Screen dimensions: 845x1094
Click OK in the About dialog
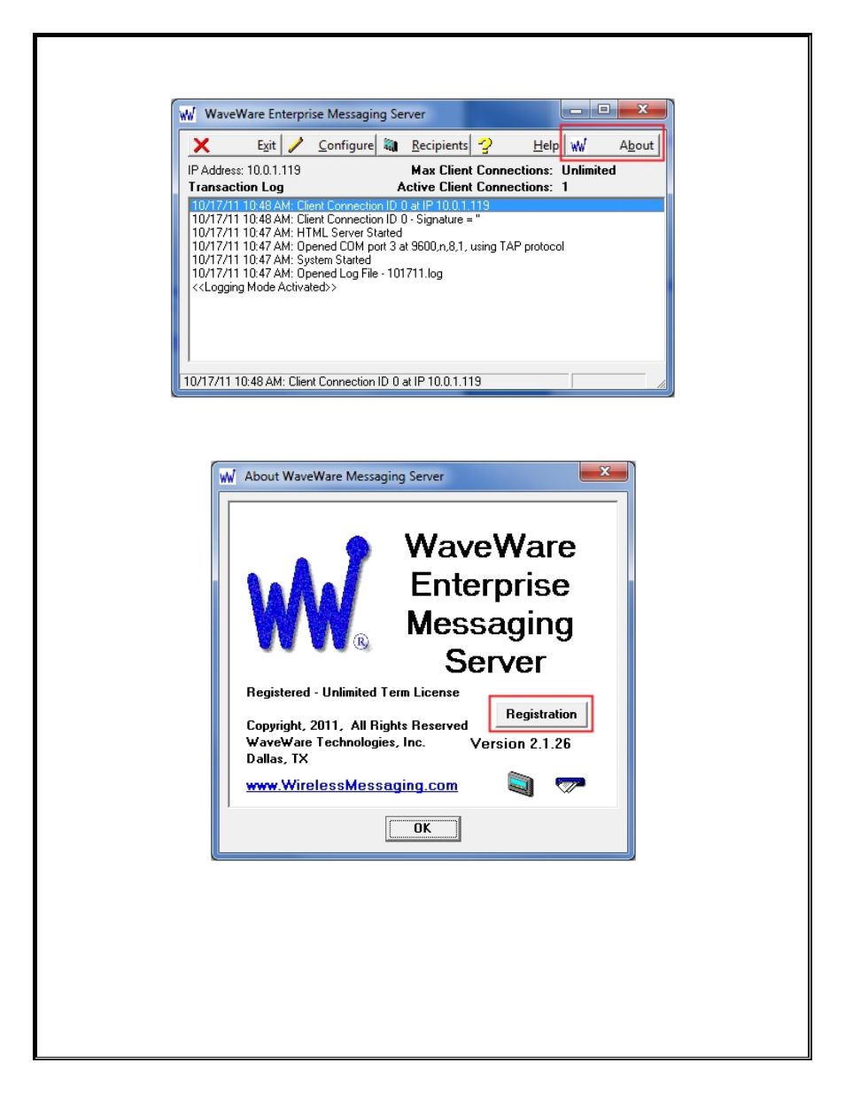tap(422, 828)
